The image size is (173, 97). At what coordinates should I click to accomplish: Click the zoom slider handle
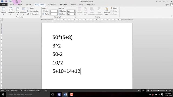(x=158, y=91)
